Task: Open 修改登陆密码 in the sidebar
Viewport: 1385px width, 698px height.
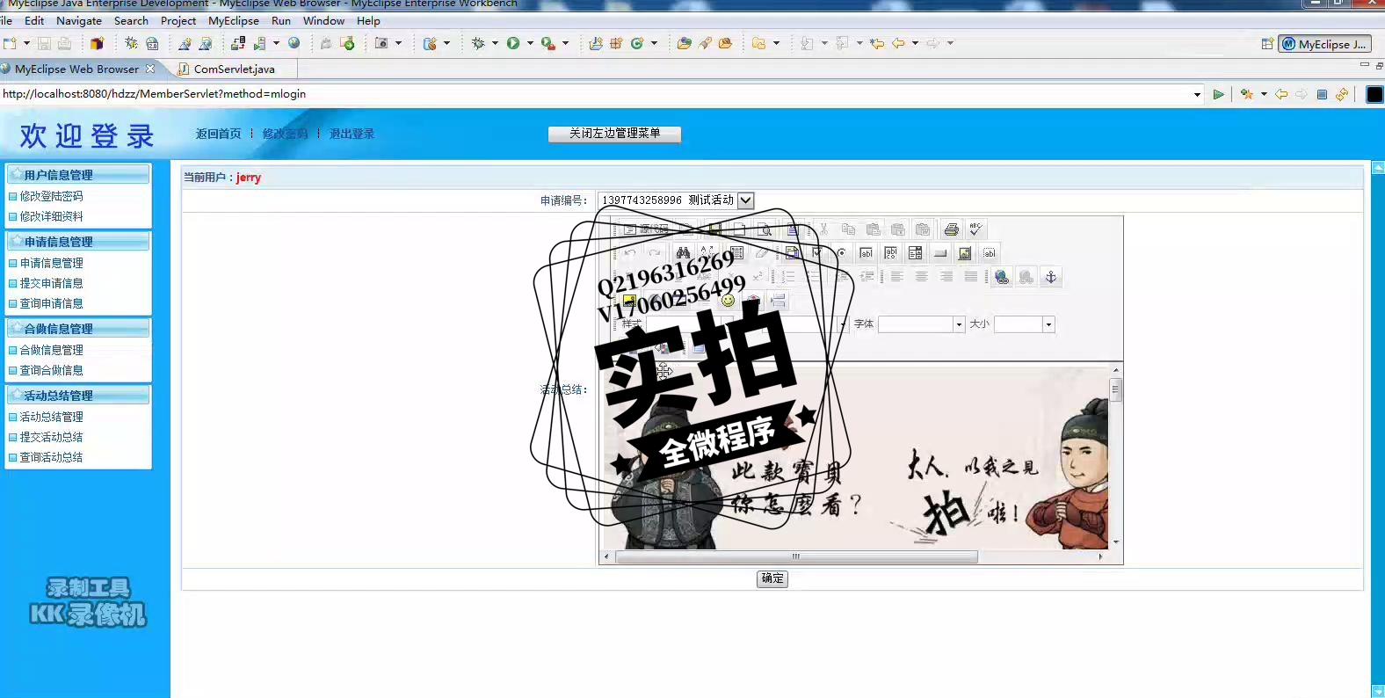Action: click(51, 196)
